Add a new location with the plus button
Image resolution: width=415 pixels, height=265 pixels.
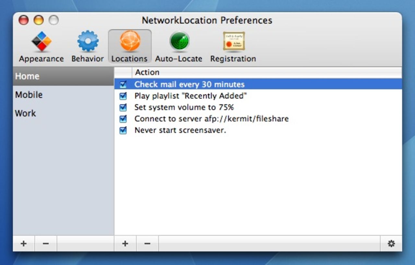23,243
